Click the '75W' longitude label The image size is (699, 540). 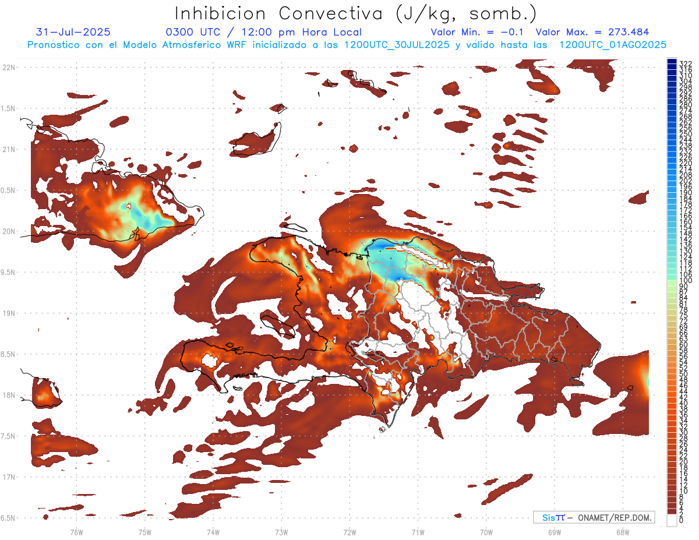tap(144, 532)
